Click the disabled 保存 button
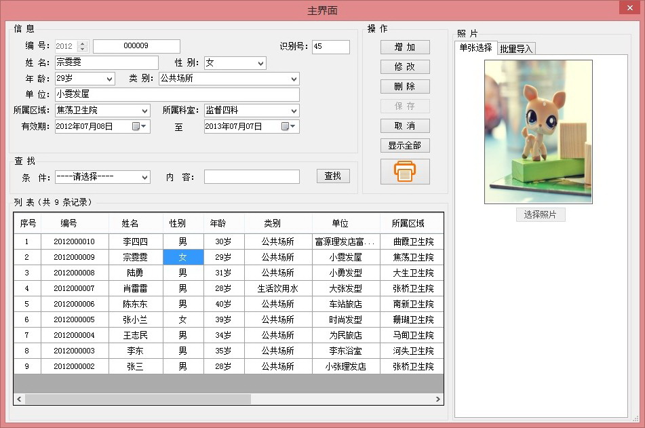This screenshot has height=428, width=645. (x=405, y=106)
